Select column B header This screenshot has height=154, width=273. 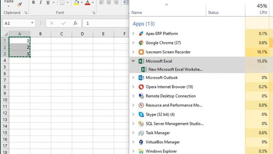[41, 34]
